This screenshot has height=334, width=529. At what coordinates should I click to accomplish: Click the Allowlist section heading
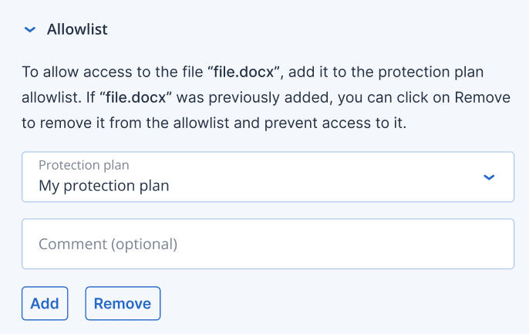[77, 29]
